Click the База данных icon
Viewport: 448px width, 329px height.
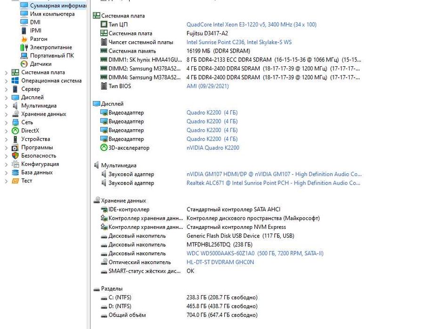point(15,172)
